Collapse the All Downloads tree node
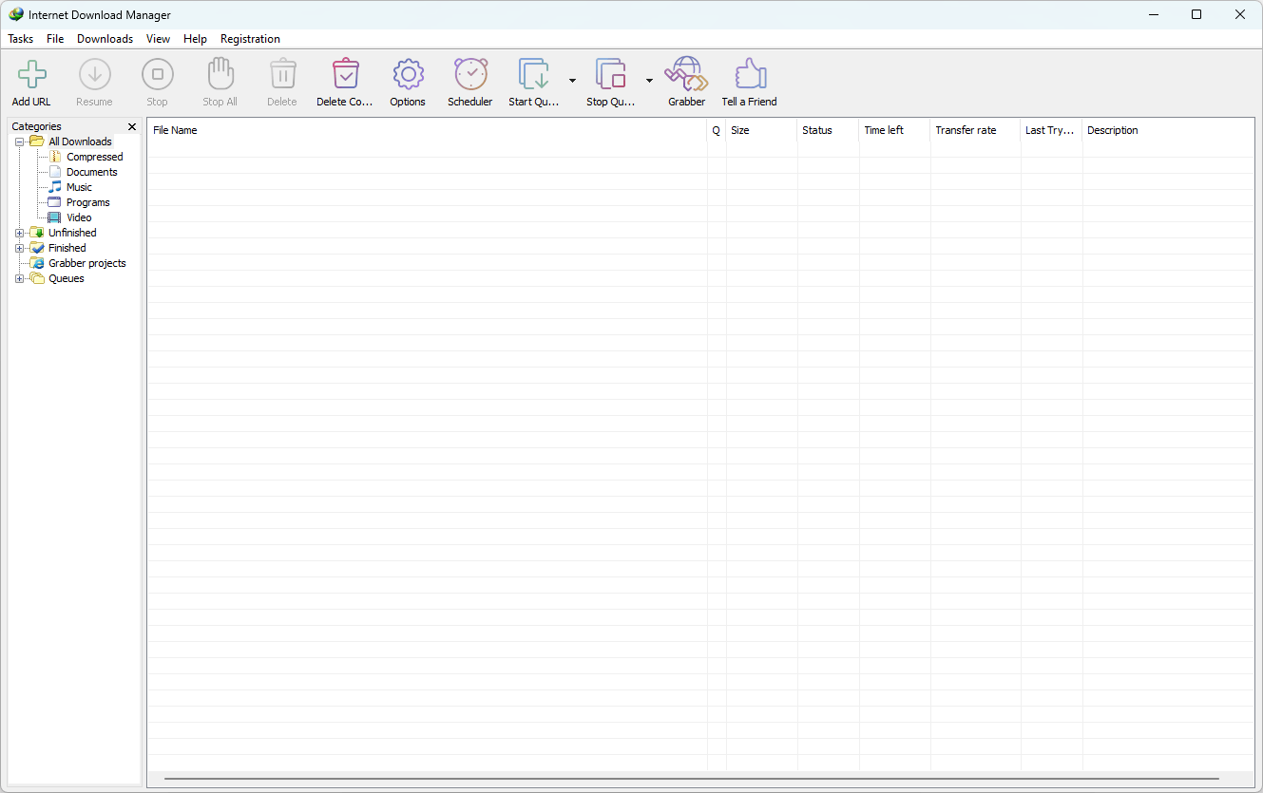The width and height of the screenshot is (1263, 793). (19, 142)
